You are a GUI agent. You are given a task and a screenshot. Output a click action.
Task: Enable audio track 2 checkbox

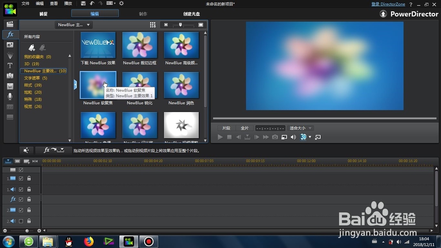[x=21, y=221]
